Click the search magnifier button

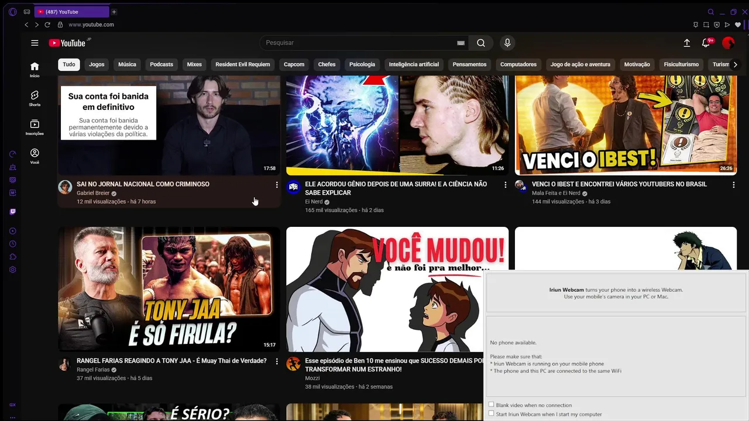481,43
